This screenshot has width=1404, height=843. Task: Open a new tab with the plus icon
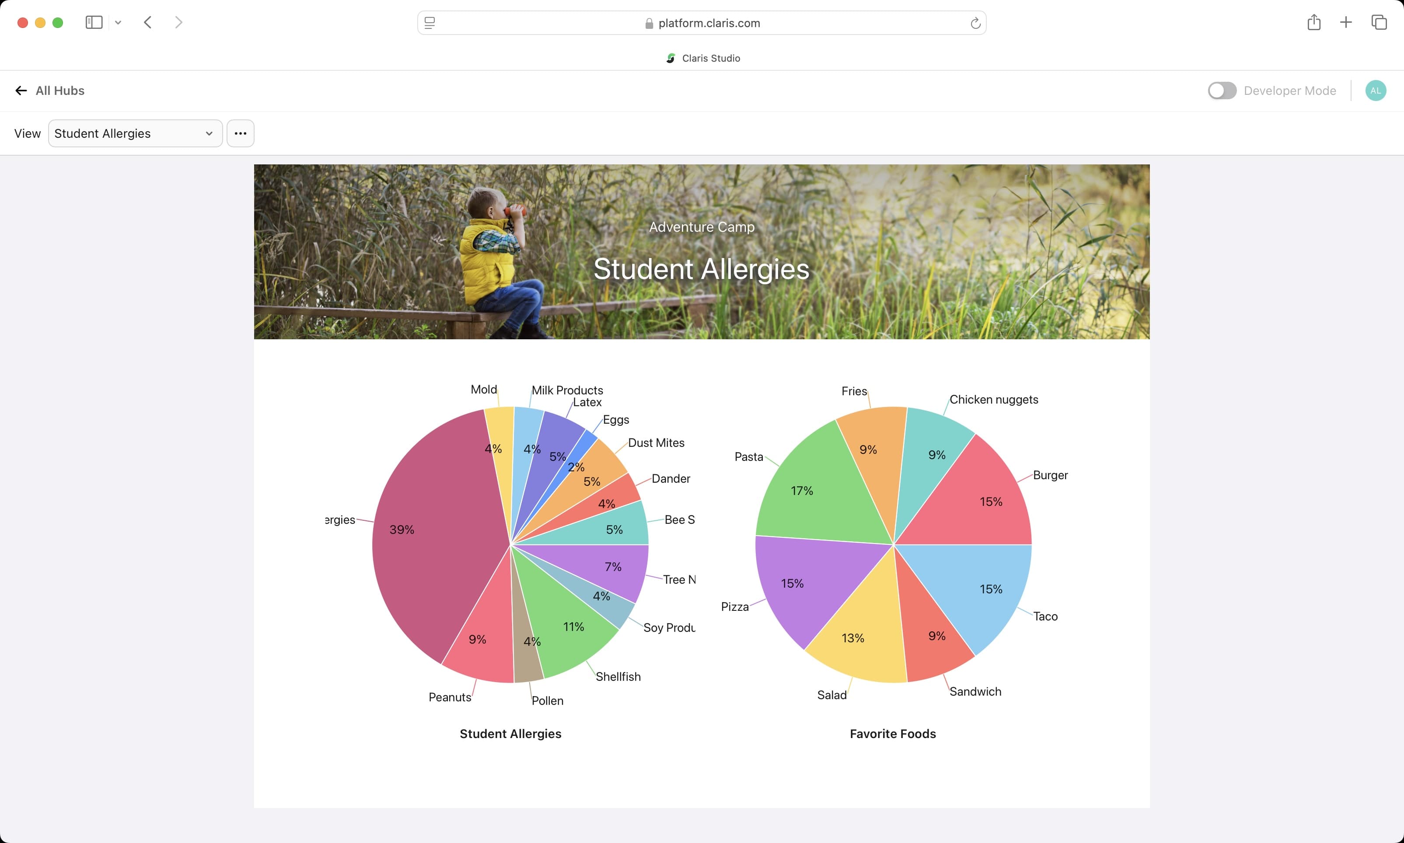[x=1345, y=23]
